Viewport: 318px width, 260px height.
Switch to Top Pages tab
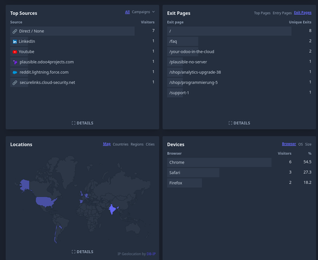262,13
